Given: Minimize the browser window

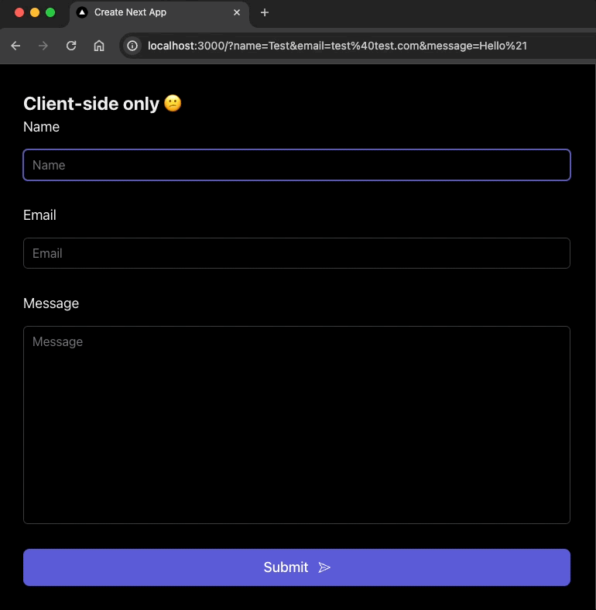Looking at the screenshot, I should pyautogui.click(x=35, y=12).
